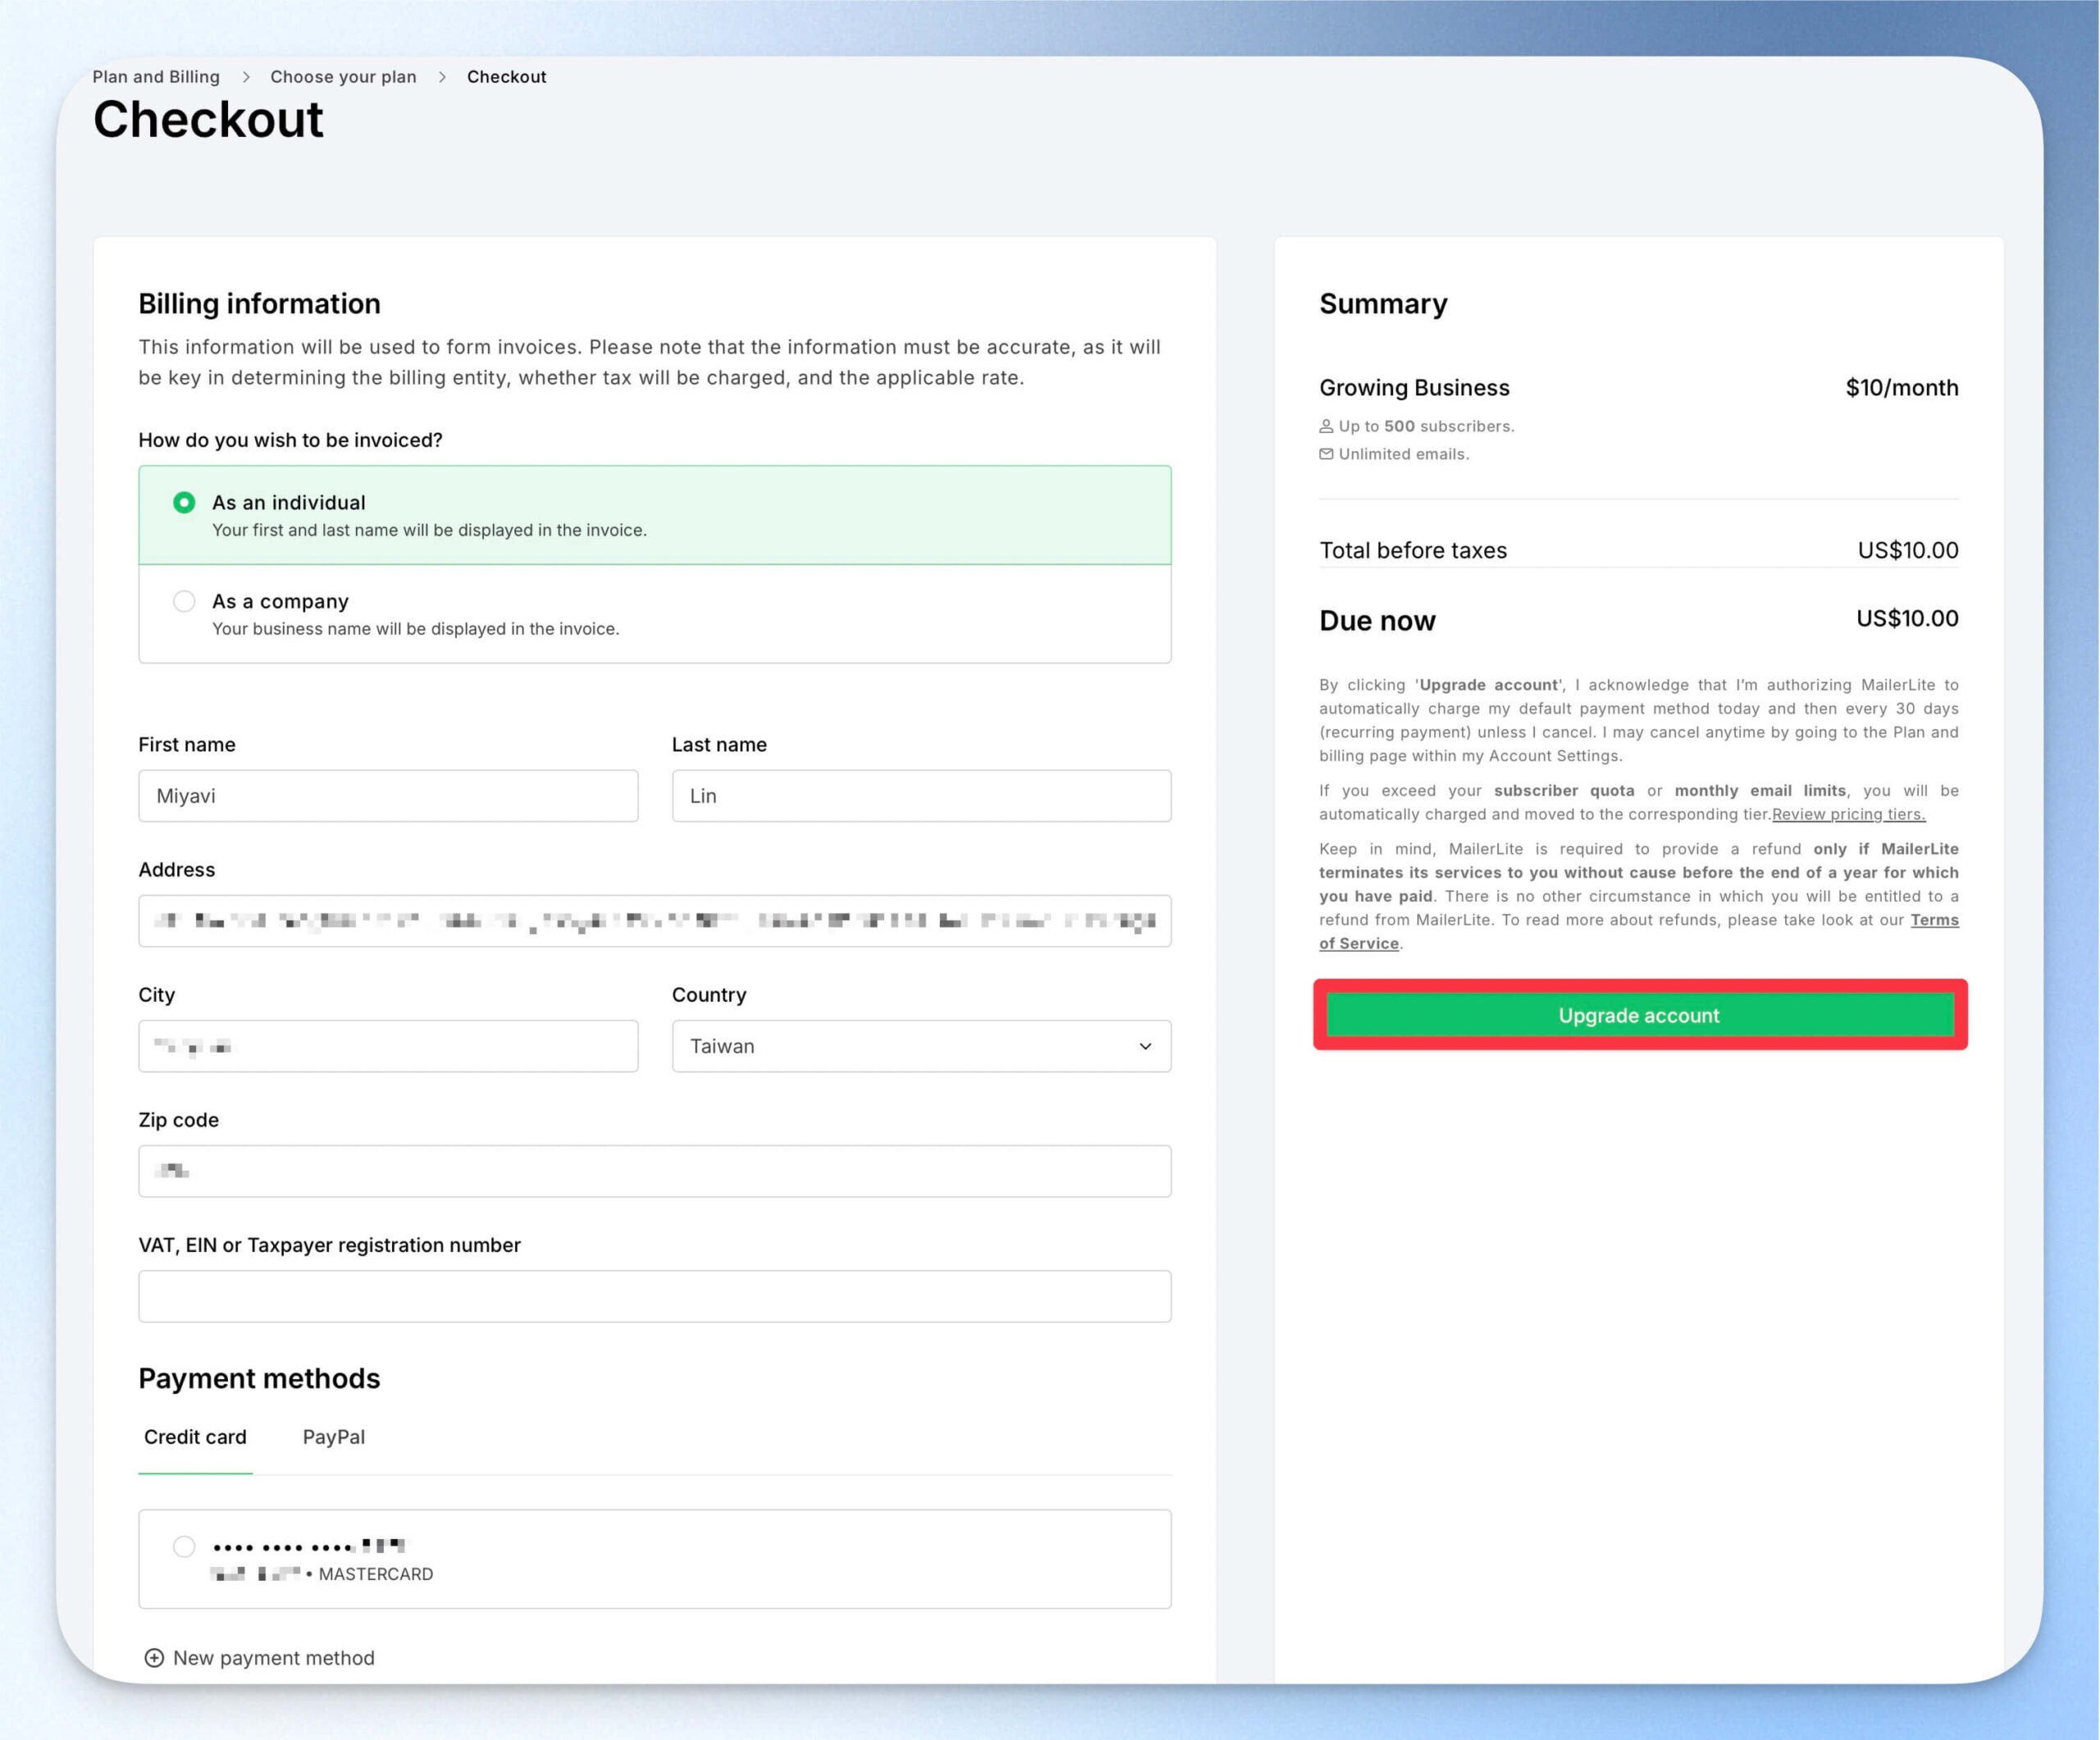
Task: Click the First name field containing Miyavi
Action: tap(388, 796)
